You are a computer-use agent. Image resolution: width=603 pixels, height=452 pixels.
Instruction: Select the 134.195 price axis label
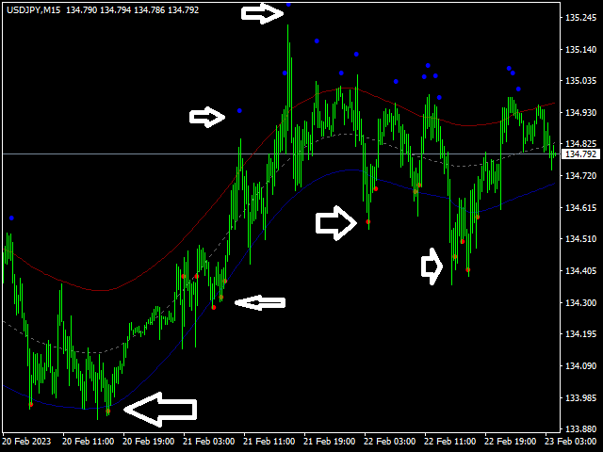(x=580, y=334)
